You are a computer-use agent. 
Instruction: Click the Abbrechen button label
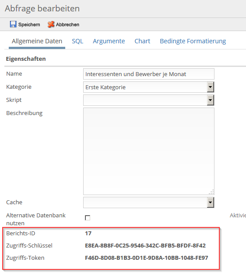click(x=67, y=24)
